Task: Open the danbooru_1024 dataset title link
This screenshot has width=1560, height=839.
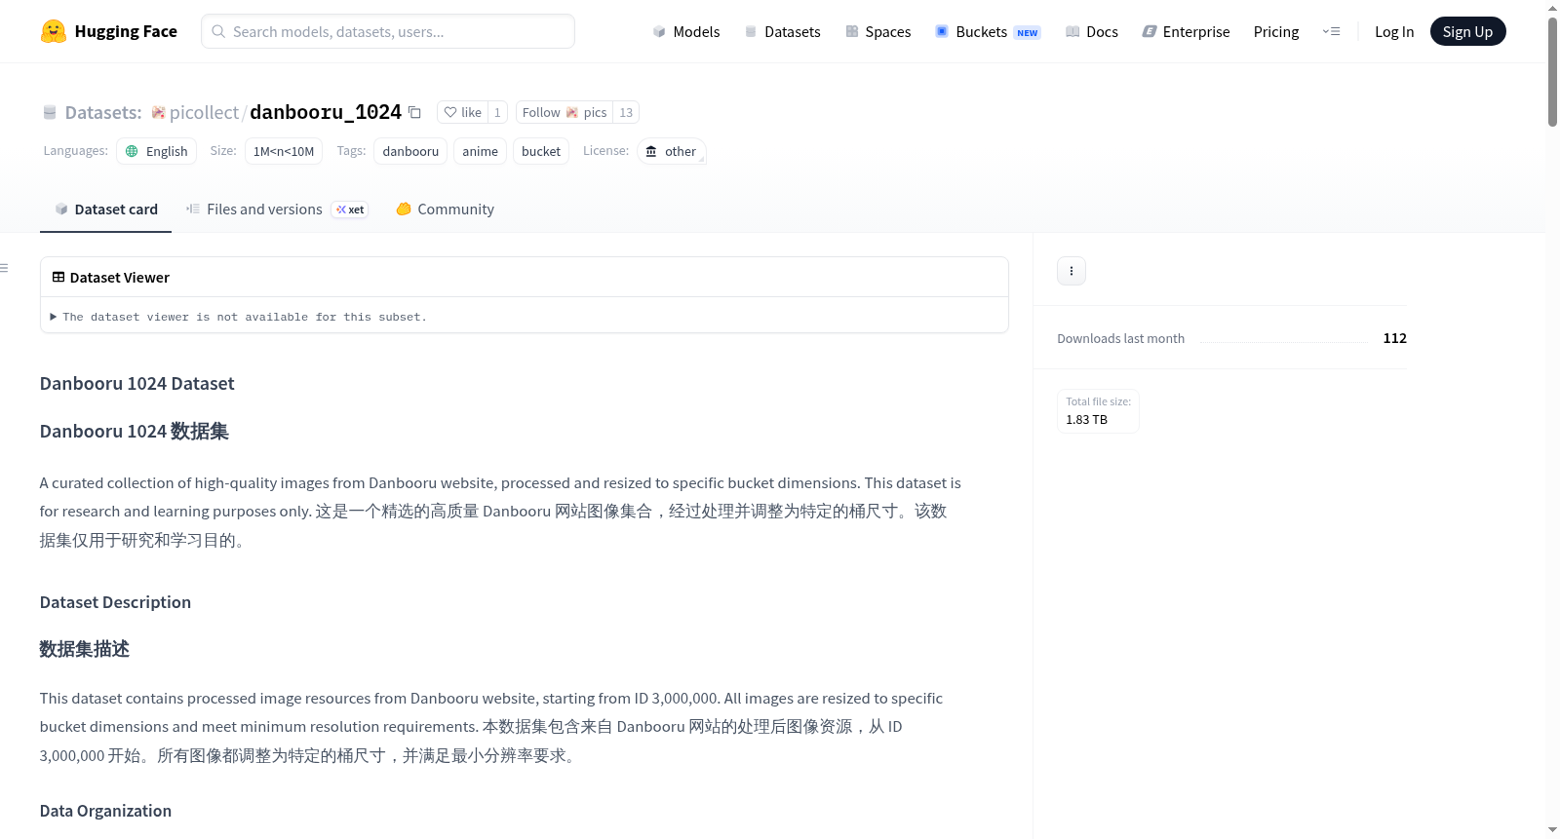Action: click(x=326, y=112)
